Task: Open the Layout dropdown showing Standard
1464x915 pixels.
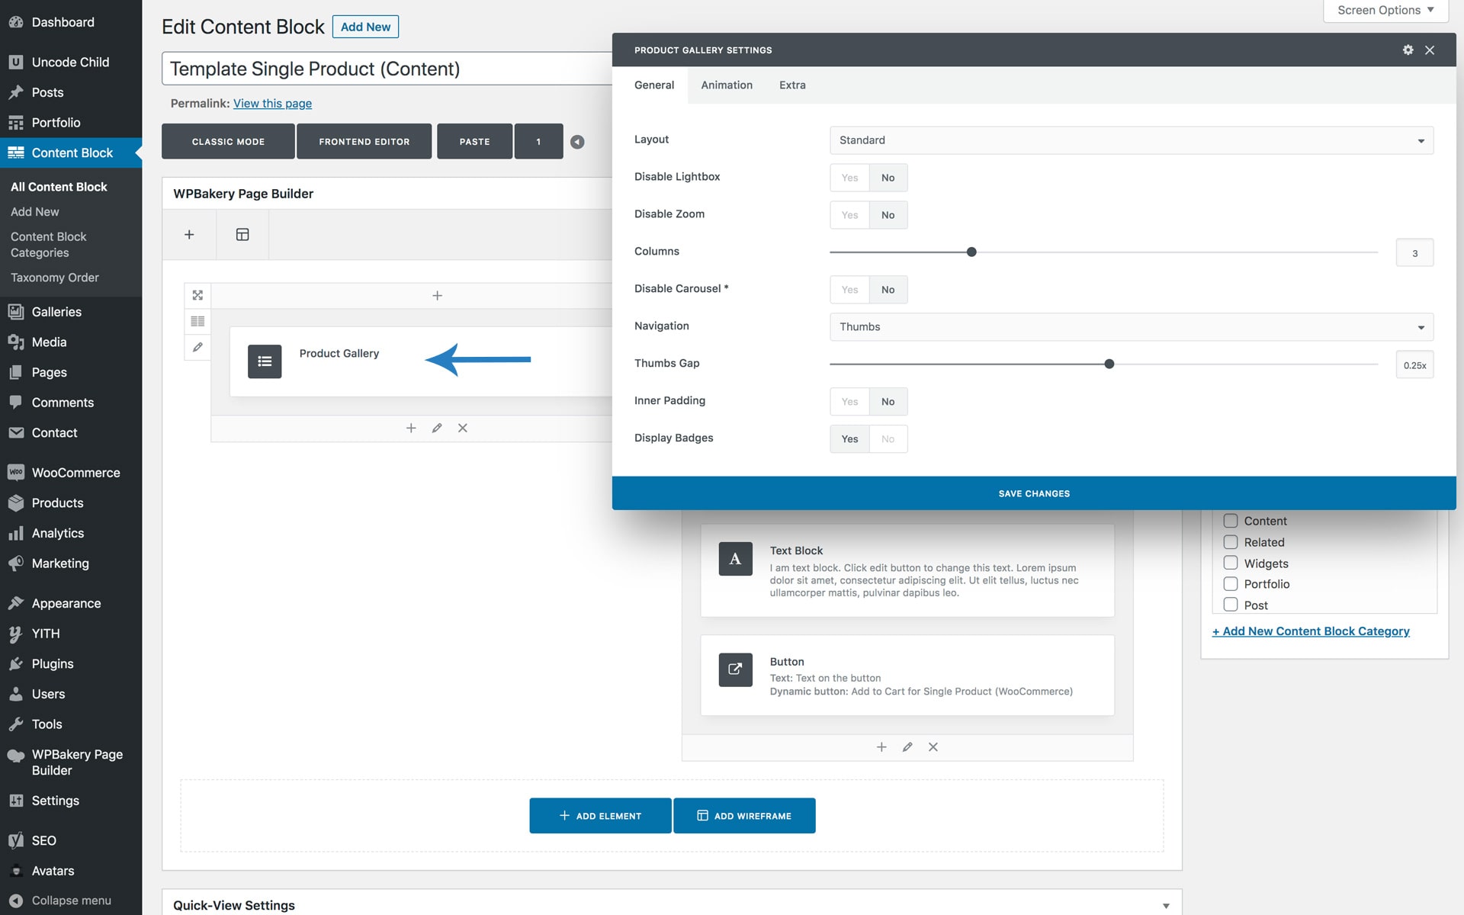Action: (x=1131, y=140)
